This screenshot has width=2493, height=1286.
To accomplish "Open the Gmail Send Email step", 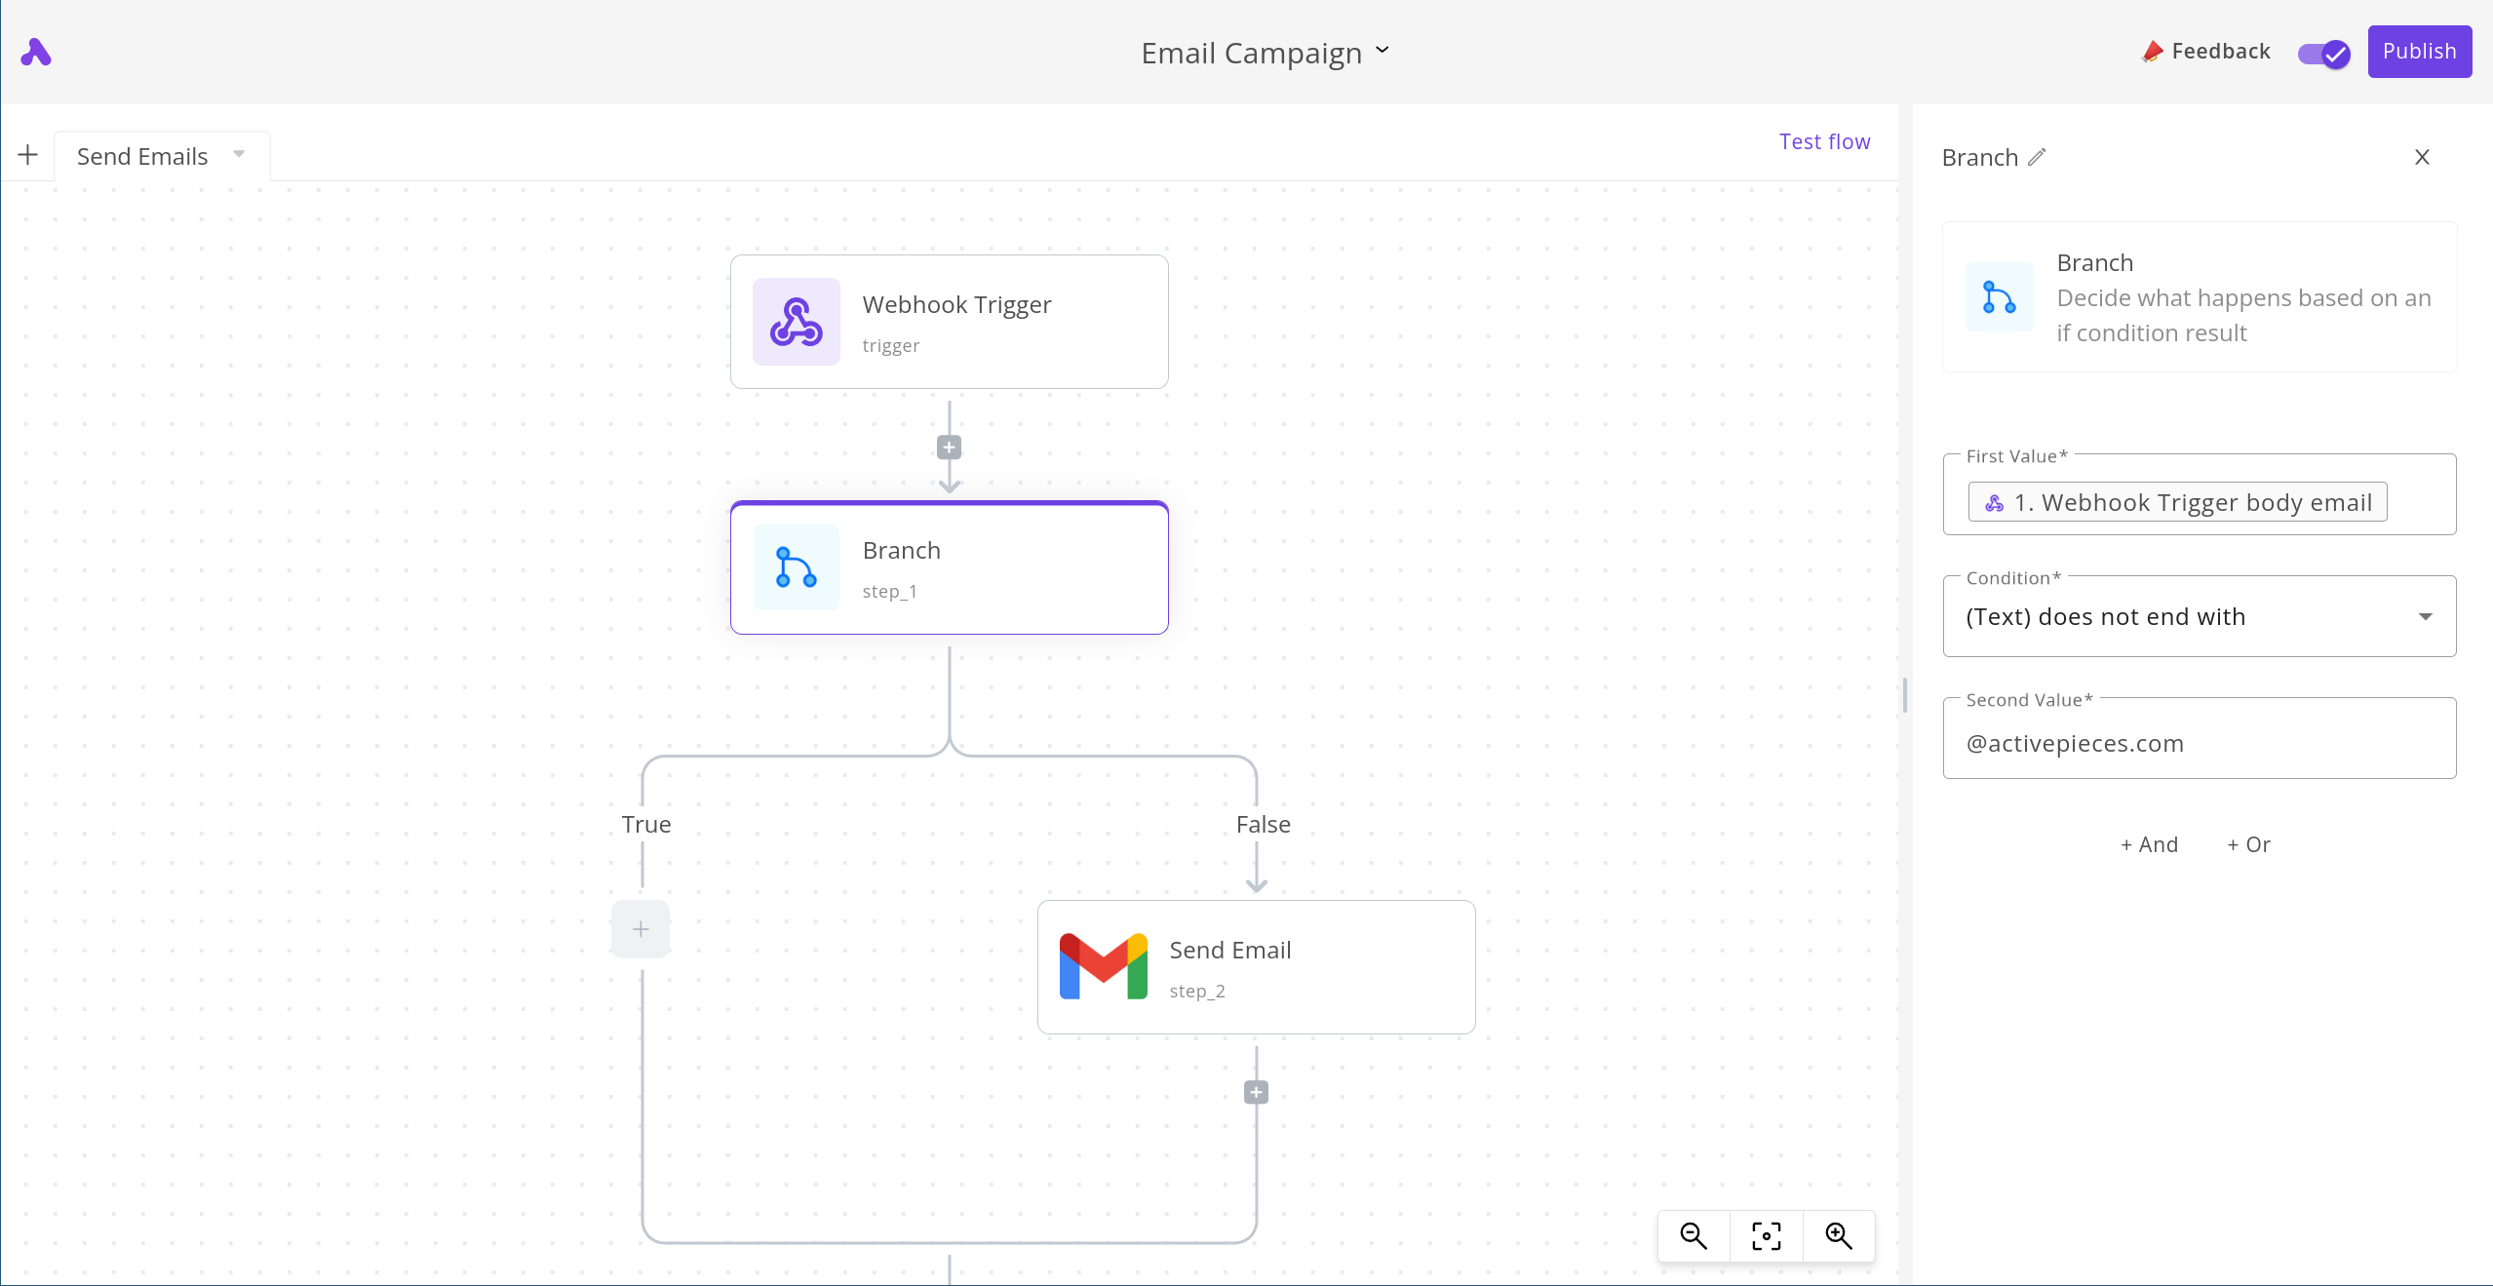I will (x=1255, y=966).
